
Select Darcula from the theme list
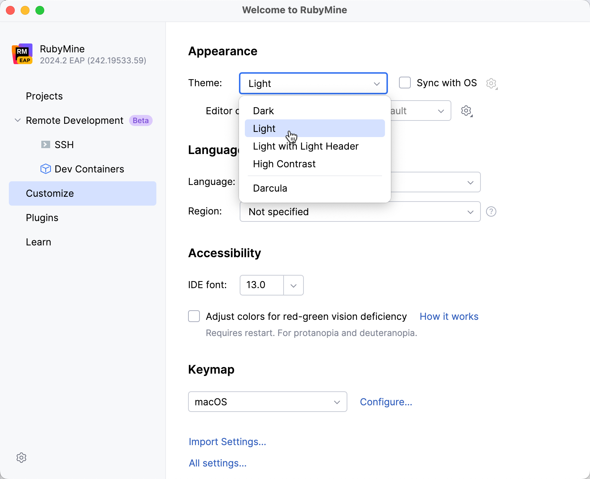(270, 188)
